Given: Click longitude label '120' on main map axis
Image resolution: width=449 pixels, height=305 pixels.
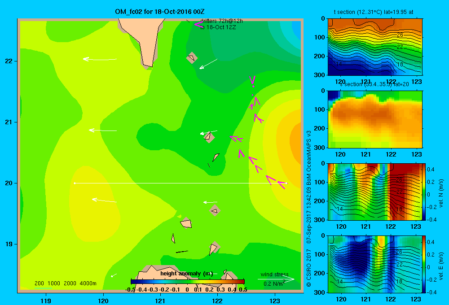Looking at the screenshot, I should (103, 301).
